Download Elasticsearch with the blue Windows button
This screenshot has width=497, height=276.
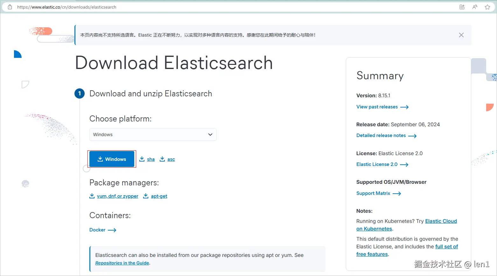[112, 159]
